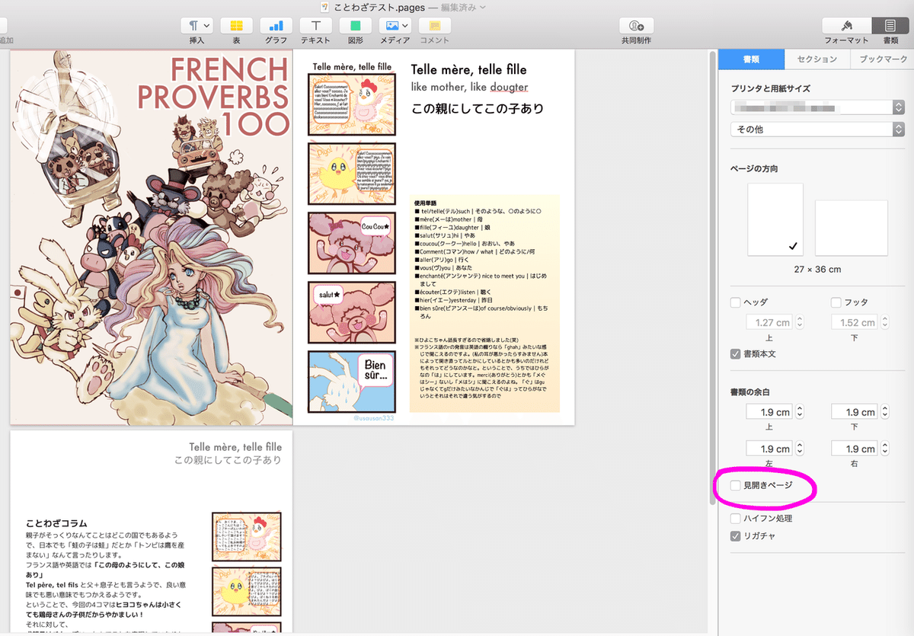Open the フォーマット format inspector
The width and height of the screenshot is (914, 636).
(846, 25)
